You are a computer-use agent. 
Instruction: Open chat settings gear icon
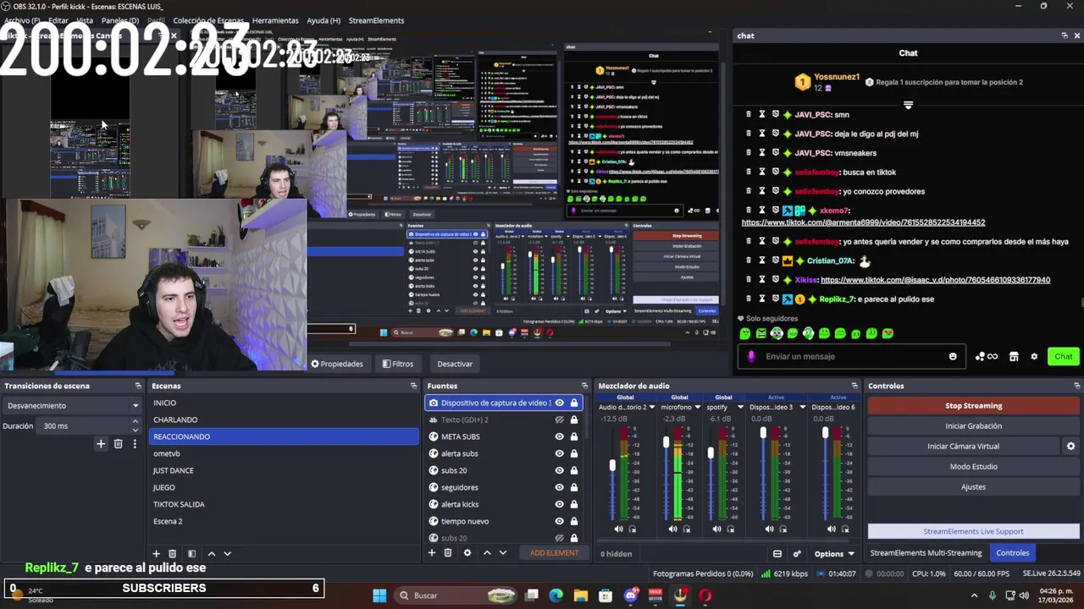point(1034,356)
